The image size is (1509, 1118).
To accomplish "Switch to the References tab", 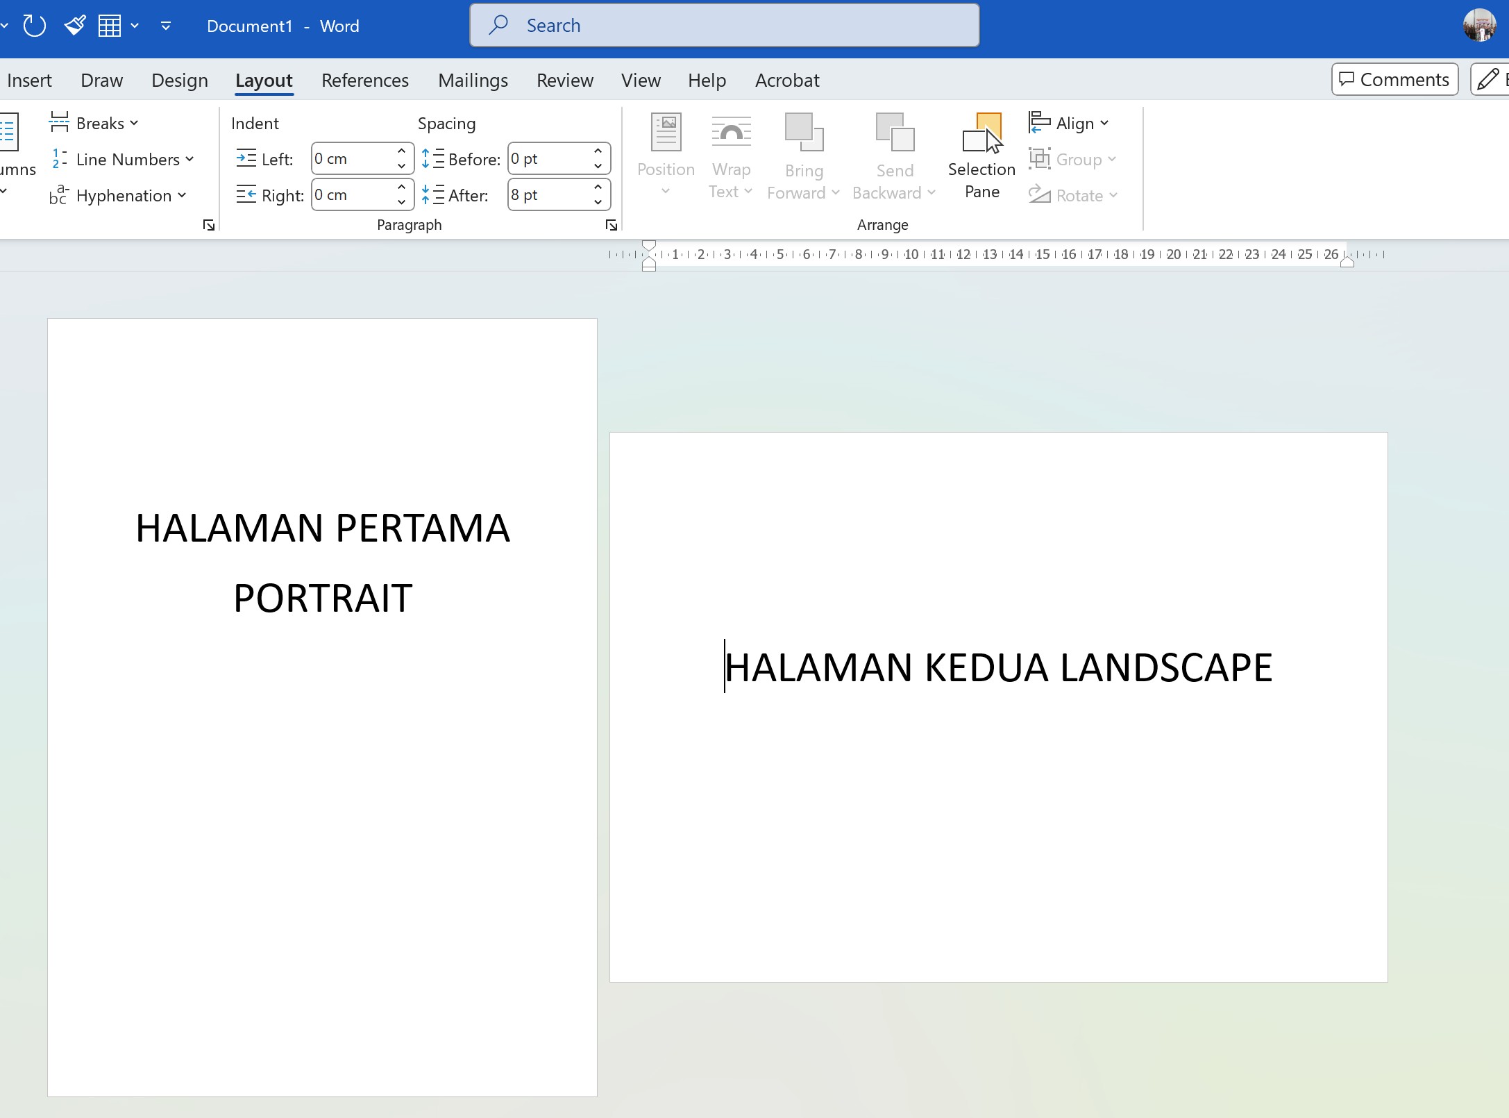I will pos(365,80).
